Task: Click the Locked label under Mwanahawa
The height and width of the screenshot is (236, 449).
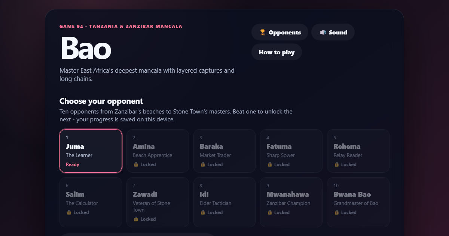Action: tap(282, 212)
